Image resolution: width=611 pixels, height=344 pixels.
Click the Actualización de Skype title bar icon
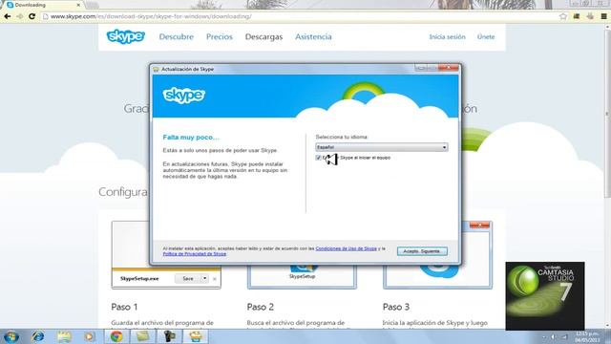(156, 69)
